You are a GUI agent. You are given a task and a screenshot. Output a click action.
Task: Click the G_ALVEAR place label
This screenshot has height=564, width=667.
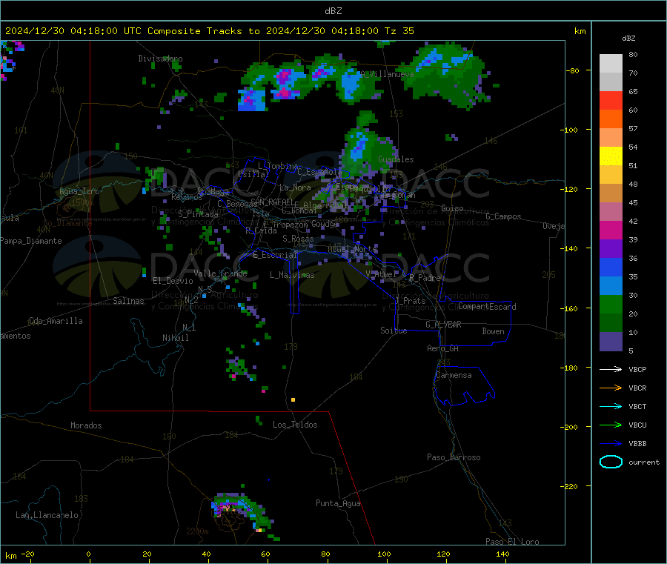click(443, 325)
